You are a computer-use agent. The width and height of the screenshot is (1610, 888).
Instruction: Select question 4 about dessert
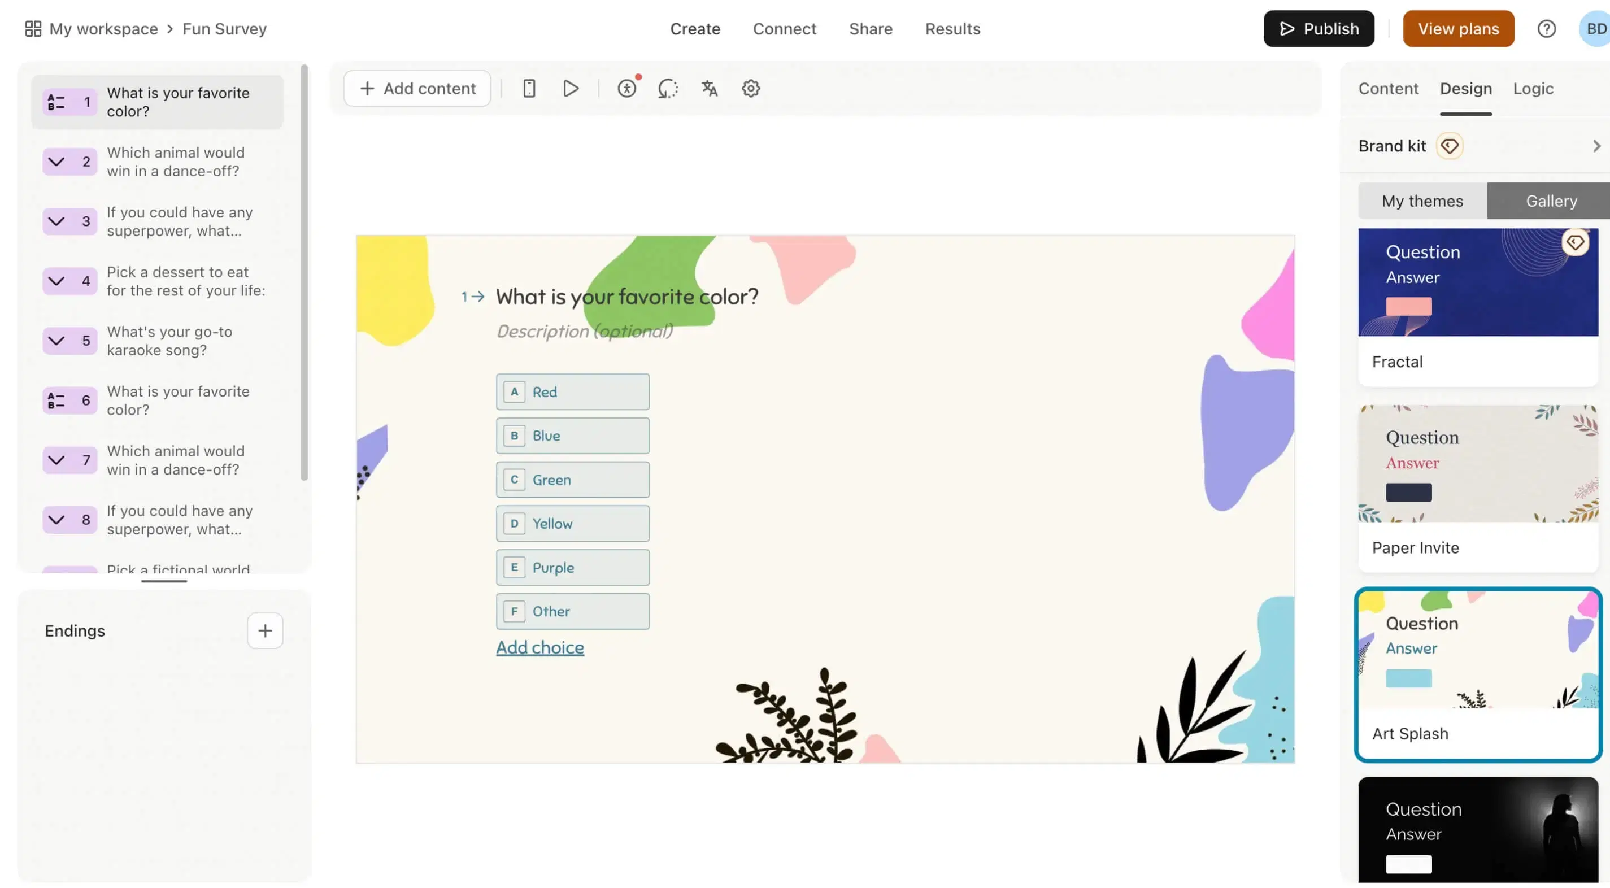point(158,281)
